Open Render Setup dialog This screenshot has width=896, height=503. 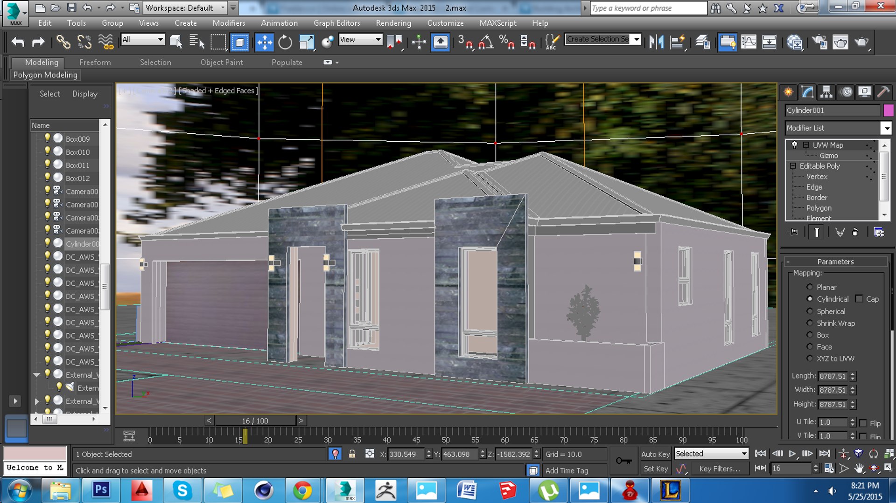819,42
